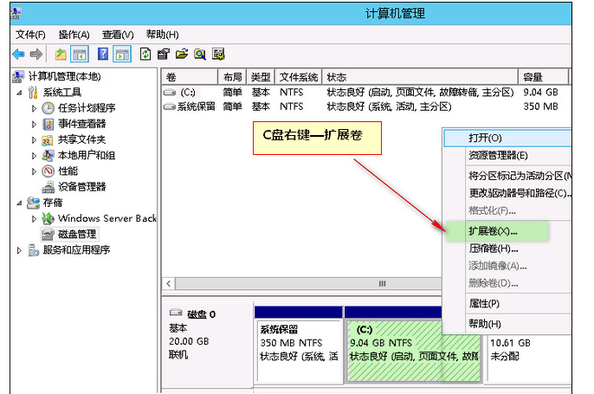Click the Refresh toolbar icon

tap(145, 54)
